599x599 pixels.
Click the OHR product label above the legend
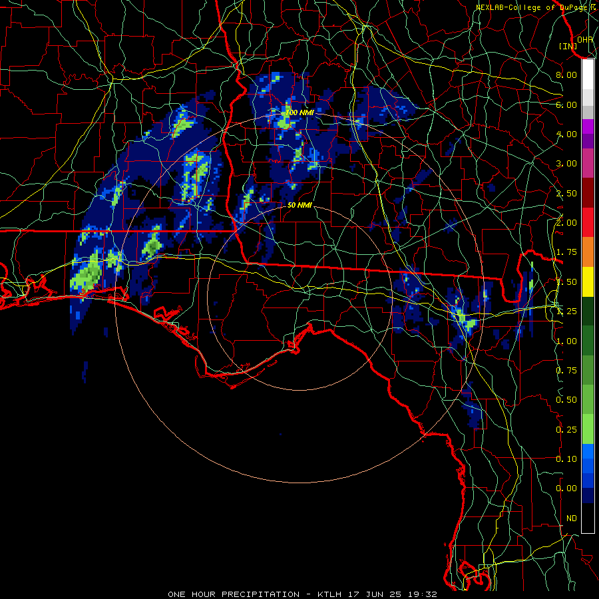(585, 39)
